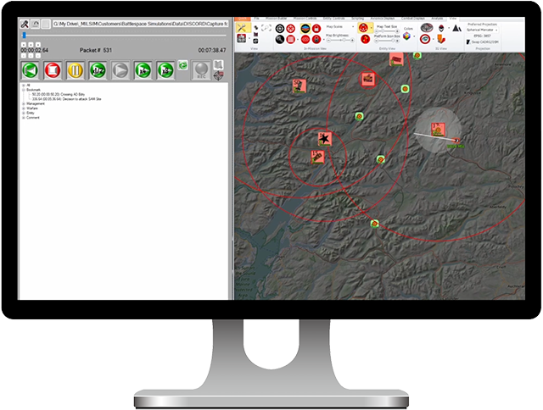Image resolution: width=543 pixels, height=410 pixels.
Task: Select the red entity marker labeled 15 on map
Action: click(x=317, y=157)
